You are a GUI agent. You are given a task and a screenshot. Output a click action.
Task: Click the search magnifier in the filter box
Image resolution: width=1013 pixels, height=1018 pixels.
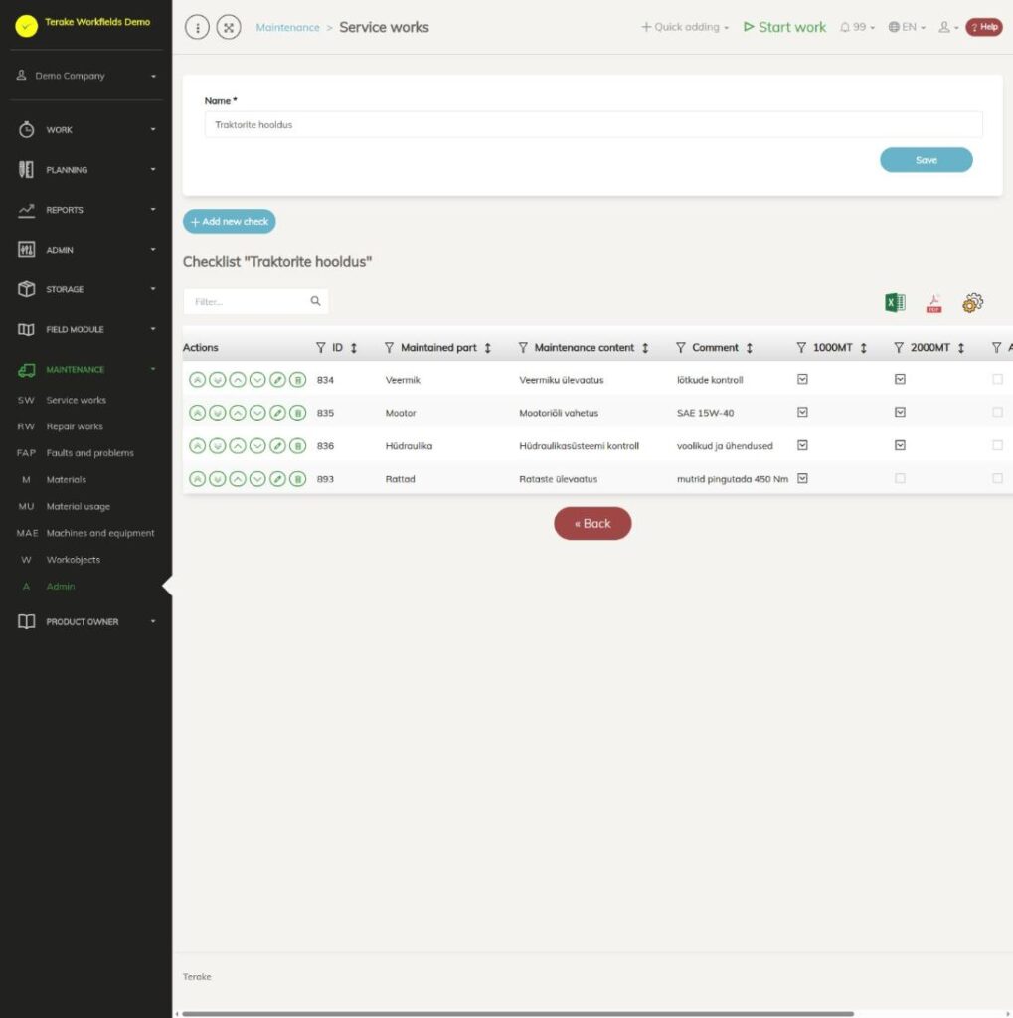point(315,301)
